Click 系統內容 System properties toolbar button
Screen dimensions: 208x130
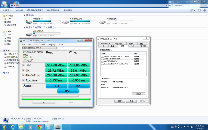click(x=19, y=10)
